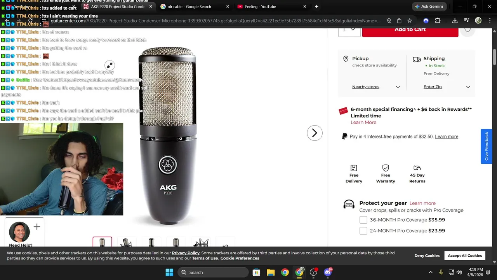Close the Feeling YouTube tab
The image size is (497, 280).
(305, 7)
